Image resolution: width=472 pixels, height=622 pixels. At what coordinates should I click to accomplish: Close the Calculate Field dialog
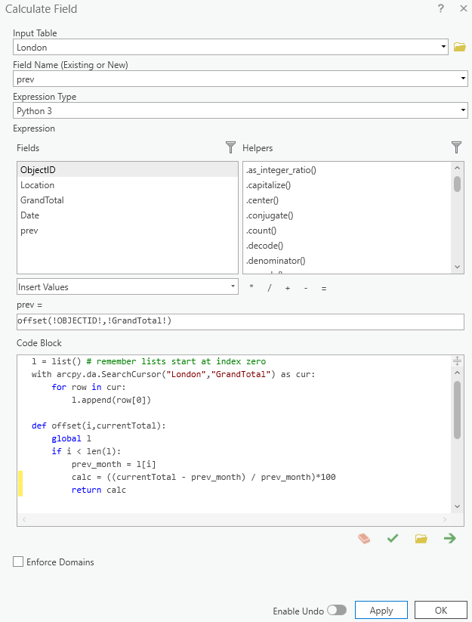click(x=463, y=9)
